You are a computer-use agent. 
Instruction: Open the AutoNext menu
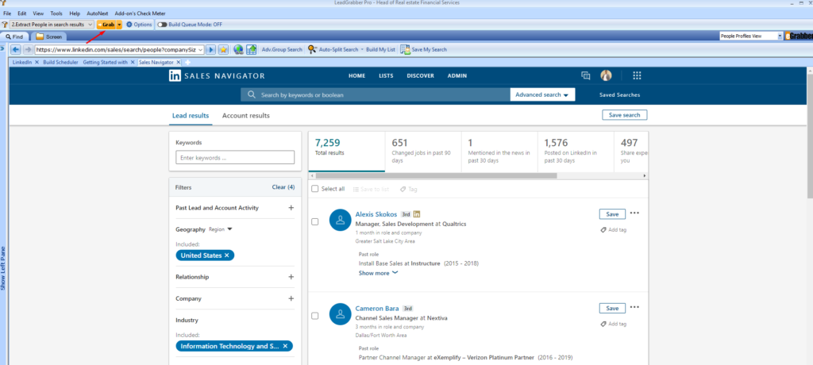(98, 13)
